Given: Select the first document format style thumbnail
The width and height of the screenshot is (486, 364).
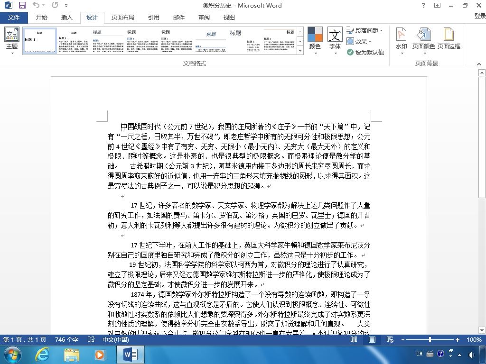Looking at the screenshot, I should [40, 41].
